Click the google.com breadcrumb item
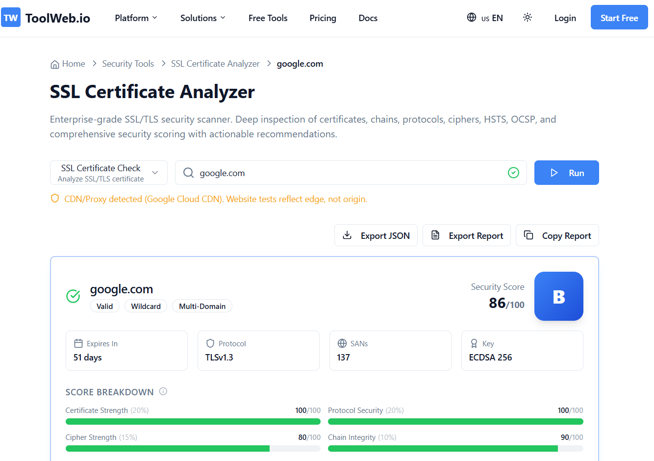 pyautogui.click(x=300, y=64)
